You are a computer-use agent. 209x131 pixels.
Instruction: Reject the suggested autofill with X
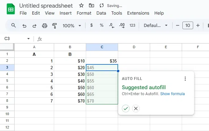pos(136,108)
